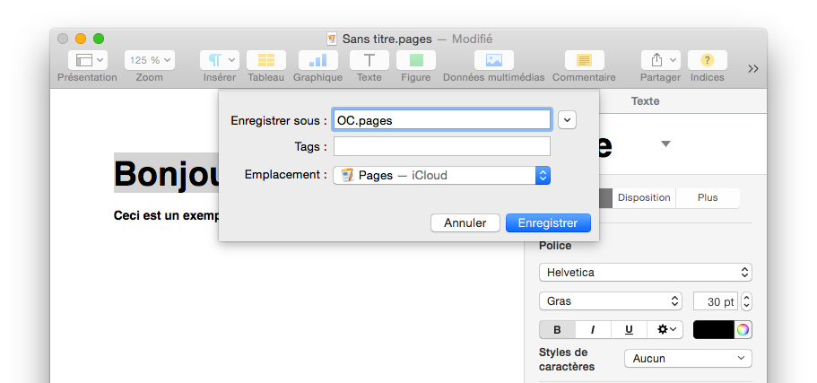Click the 'Ceci est un exemp' paragraph text

click(166, 216)
